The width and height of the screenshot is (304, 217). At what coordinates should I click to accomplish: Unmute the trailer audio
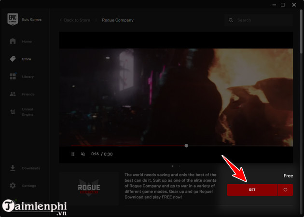(x=83, y=154)
